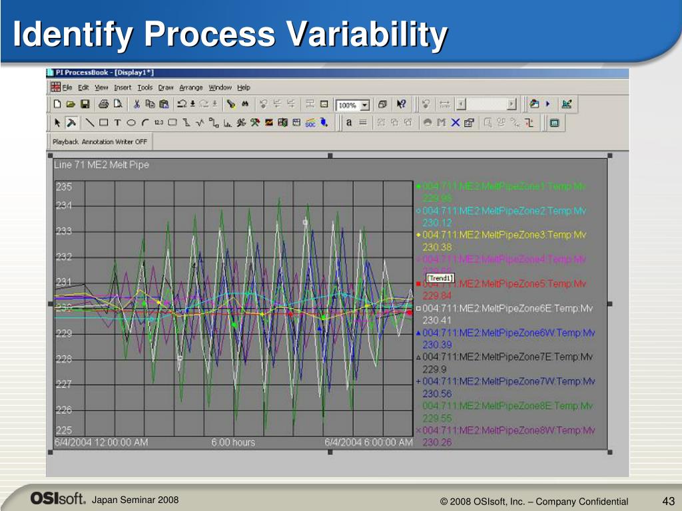Open Print Preview from the toolbar
This screenshot has height=511, width=682.
117,104
